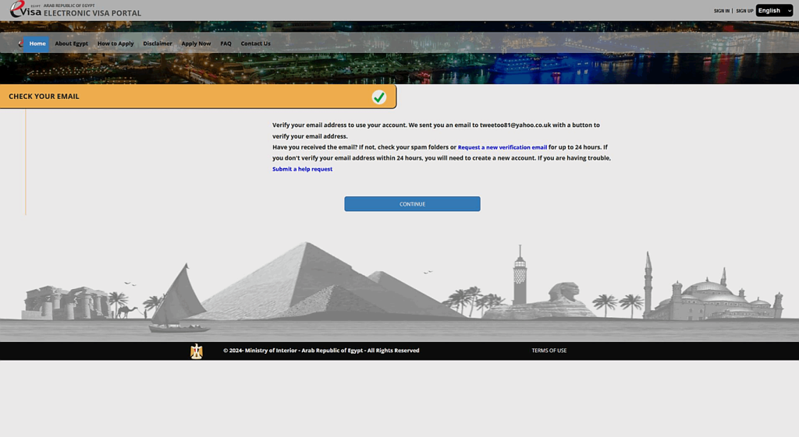Open the Disclaimer page
The width and height of the screenshot is (799, 437).
click(x=158, y=44)
